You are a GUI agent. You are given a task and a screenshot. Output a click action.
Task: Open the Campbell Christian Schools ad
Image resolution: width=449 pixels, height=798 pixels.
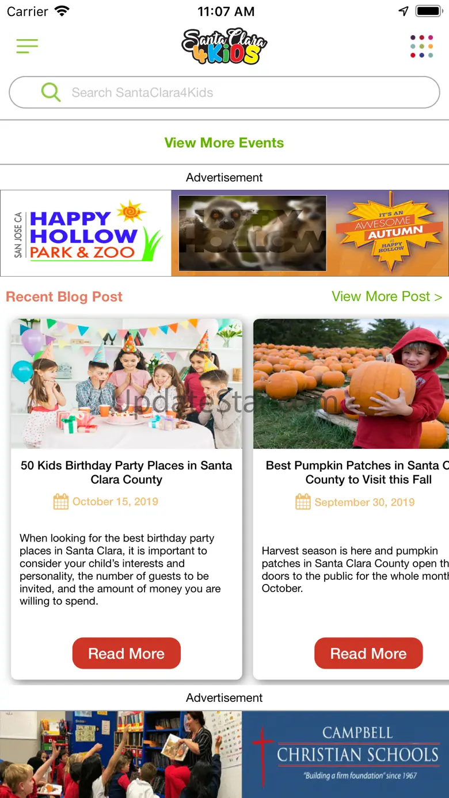[224, 754]
